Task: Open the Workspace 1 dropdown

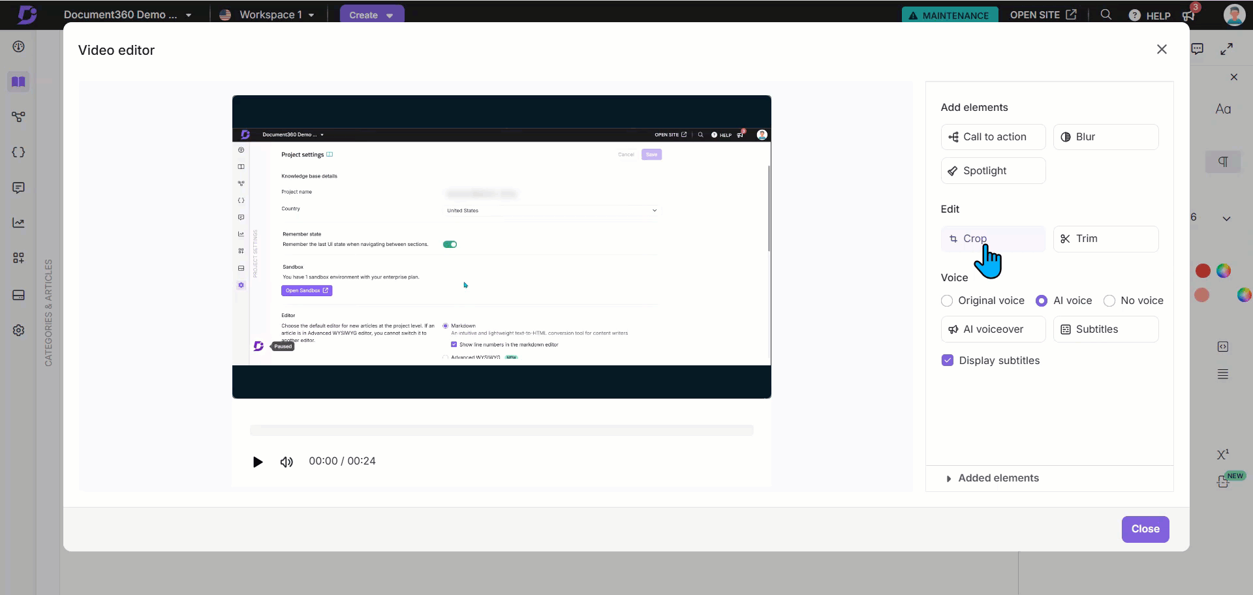Action: 267,15
